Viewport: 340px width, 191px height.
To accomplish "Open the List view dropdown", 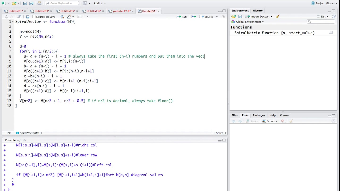I will point(322,16).
